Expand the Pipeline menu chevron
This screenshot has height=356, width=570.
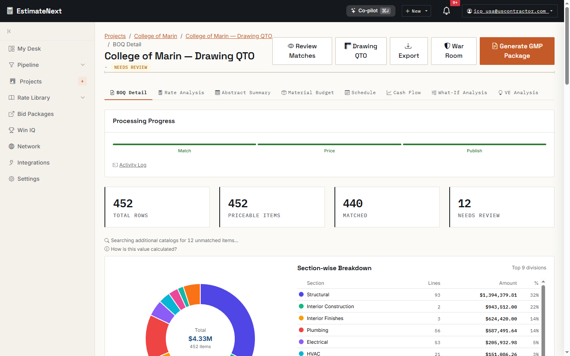click(x=83, y=65)
